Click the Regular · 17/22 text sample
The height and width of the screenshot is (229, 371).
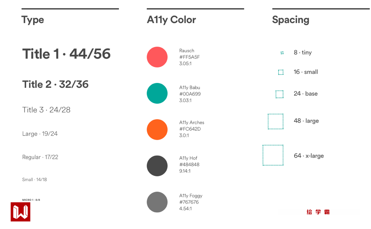[40, 157]
